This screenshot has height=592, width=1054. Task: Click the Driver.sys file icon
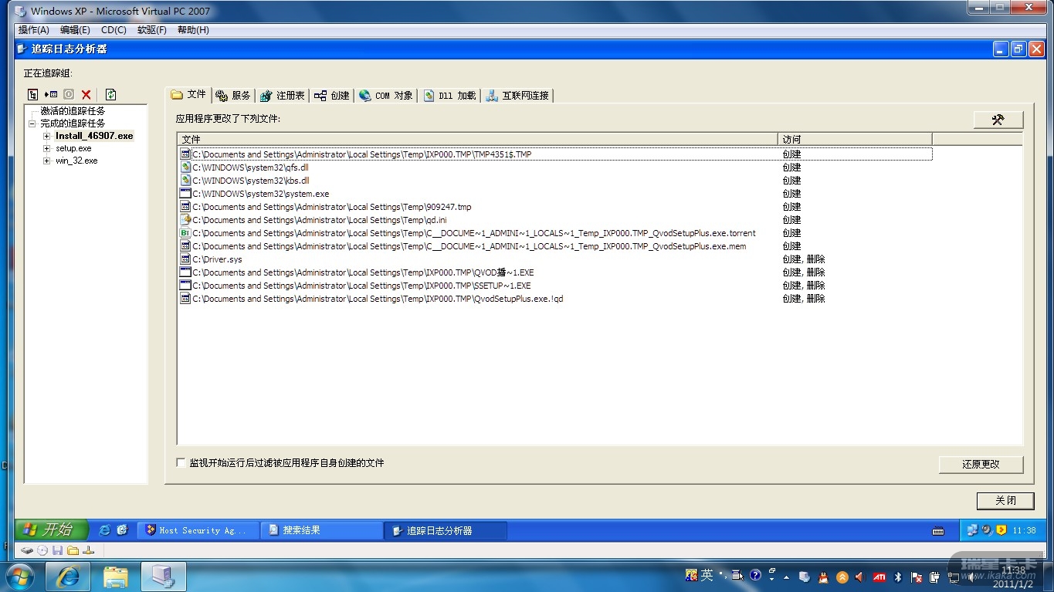tap(185, 259)
